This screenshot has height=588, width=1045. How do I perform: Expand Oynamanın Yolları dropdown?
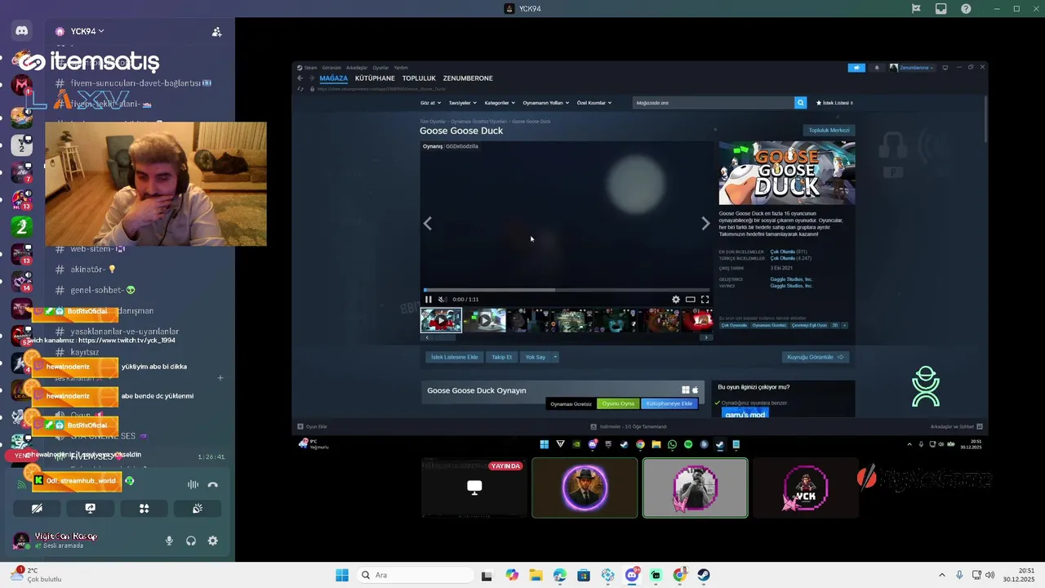click(546, 103)
